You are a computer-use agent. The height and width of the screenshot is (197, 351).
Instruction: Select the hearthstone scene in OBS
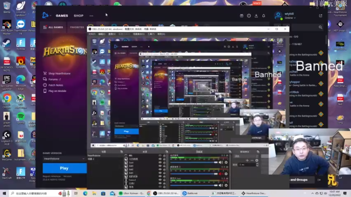point(104,155)
